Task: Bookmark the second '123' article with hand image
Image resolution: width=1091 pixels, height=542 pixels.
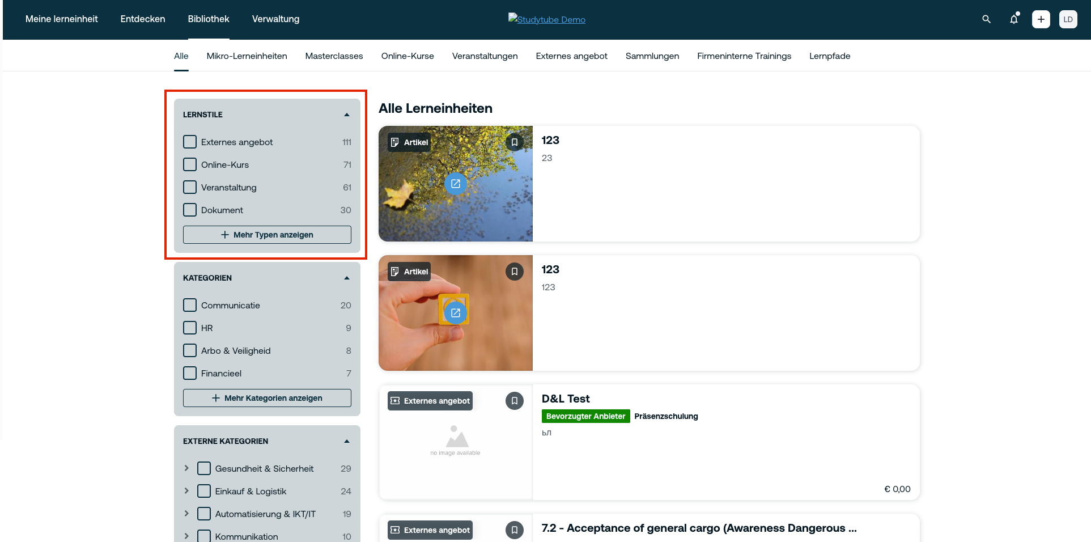Action: click(515, 272)
